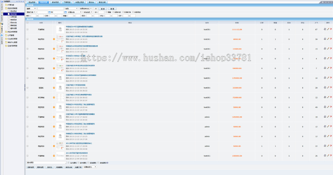Click the search button in the filter bar

102,9
